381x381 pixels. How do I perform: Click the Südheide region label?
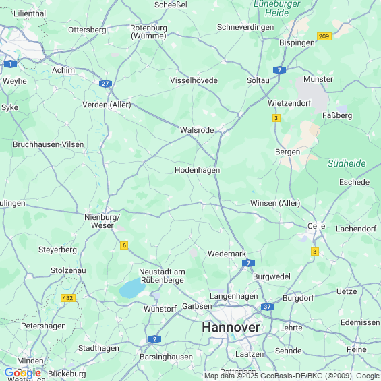click(x=346, y=163)
